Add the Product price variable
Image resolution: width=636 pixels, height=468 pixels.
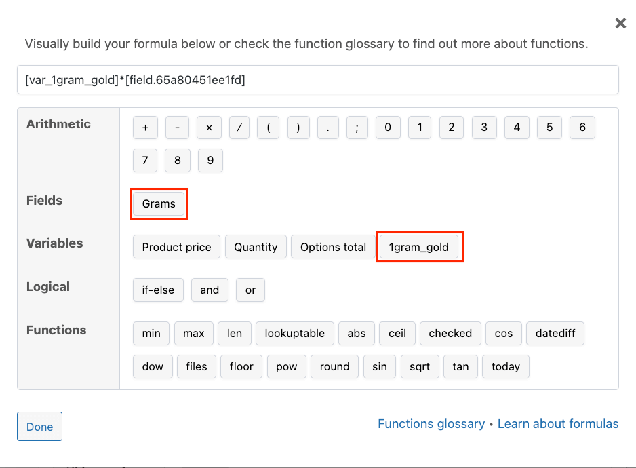click(176, 248)
